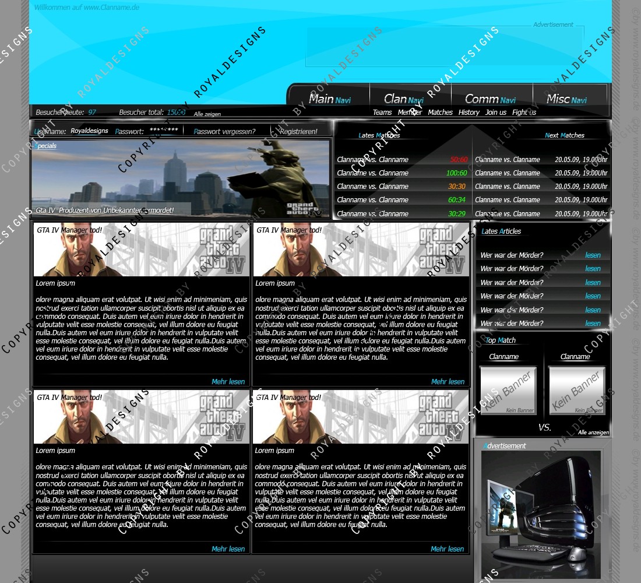
Task: Click Alle zeigen next to Besucher total
Action: coord(207,114)
